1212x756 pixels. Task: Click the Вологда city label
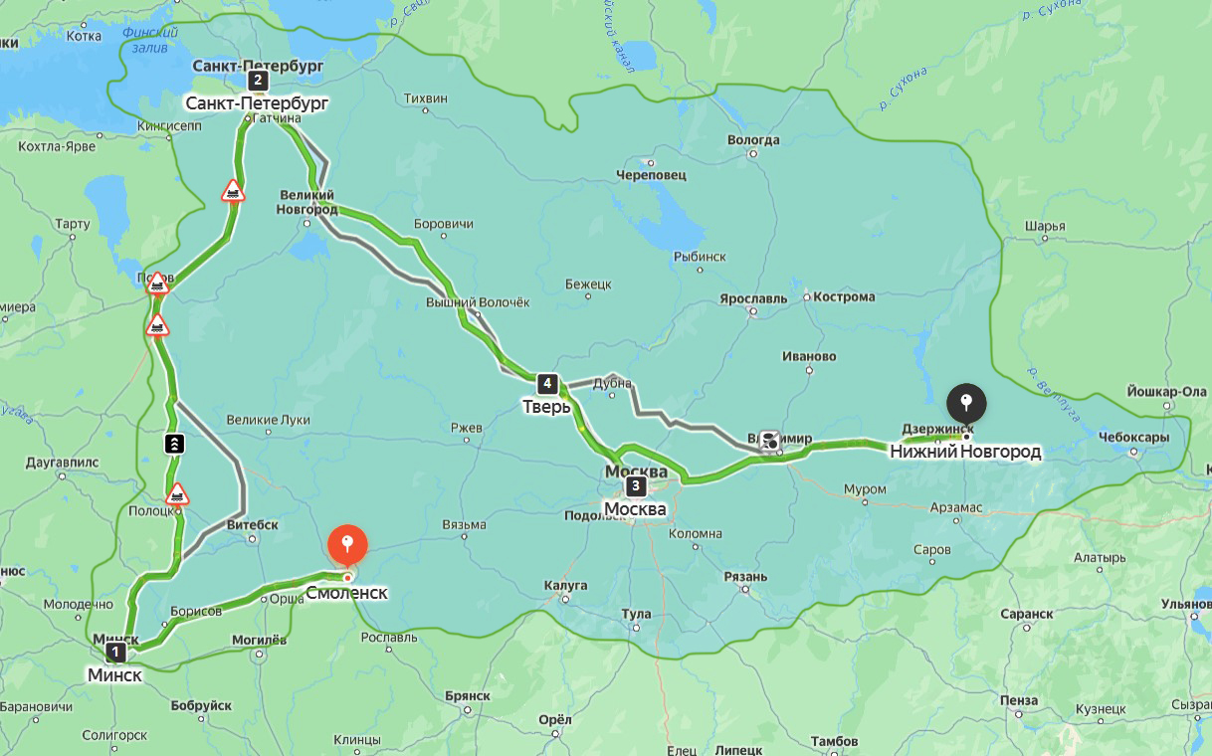pos(753,140)
